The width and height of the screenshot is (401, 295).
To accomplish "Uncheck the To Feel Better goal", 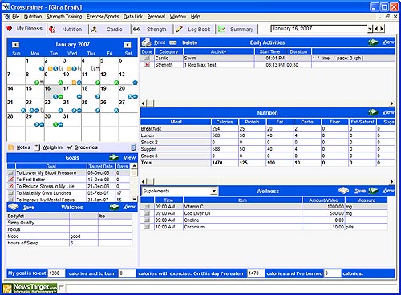I will point(11,180).
